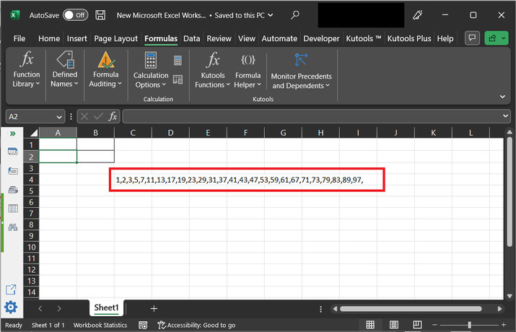
Task: Click the horizontal scrollbar thumb
Action: 411,309
